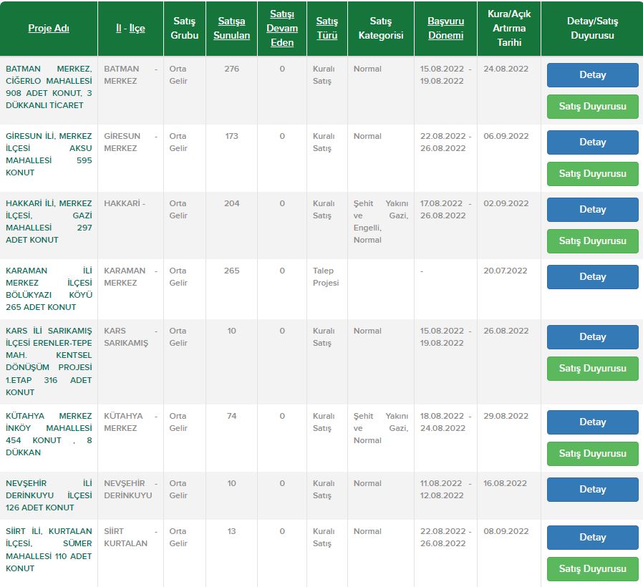Sort by İl - İlçe column header
Screen dimensions: 643x587
(x=130, y=29)
